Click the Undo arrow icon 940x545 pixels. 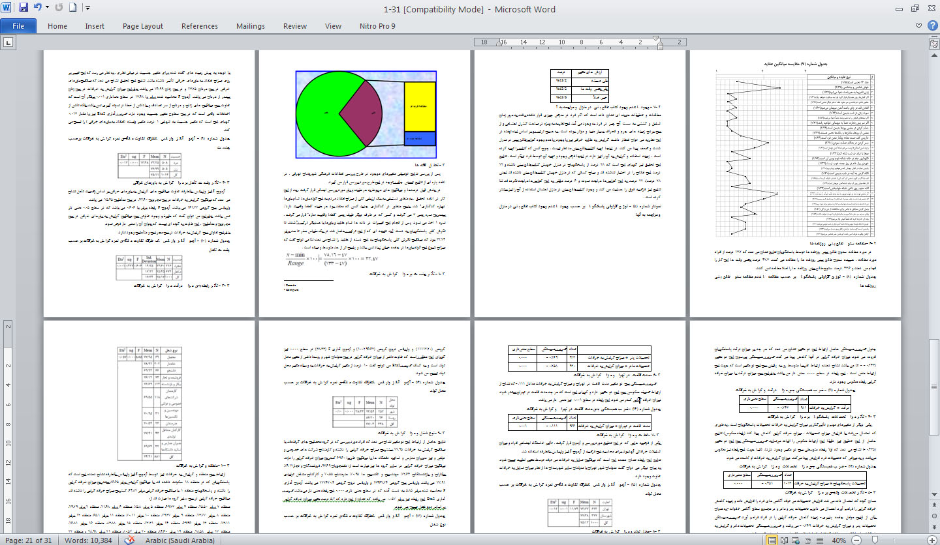click(x=38, y=8)
